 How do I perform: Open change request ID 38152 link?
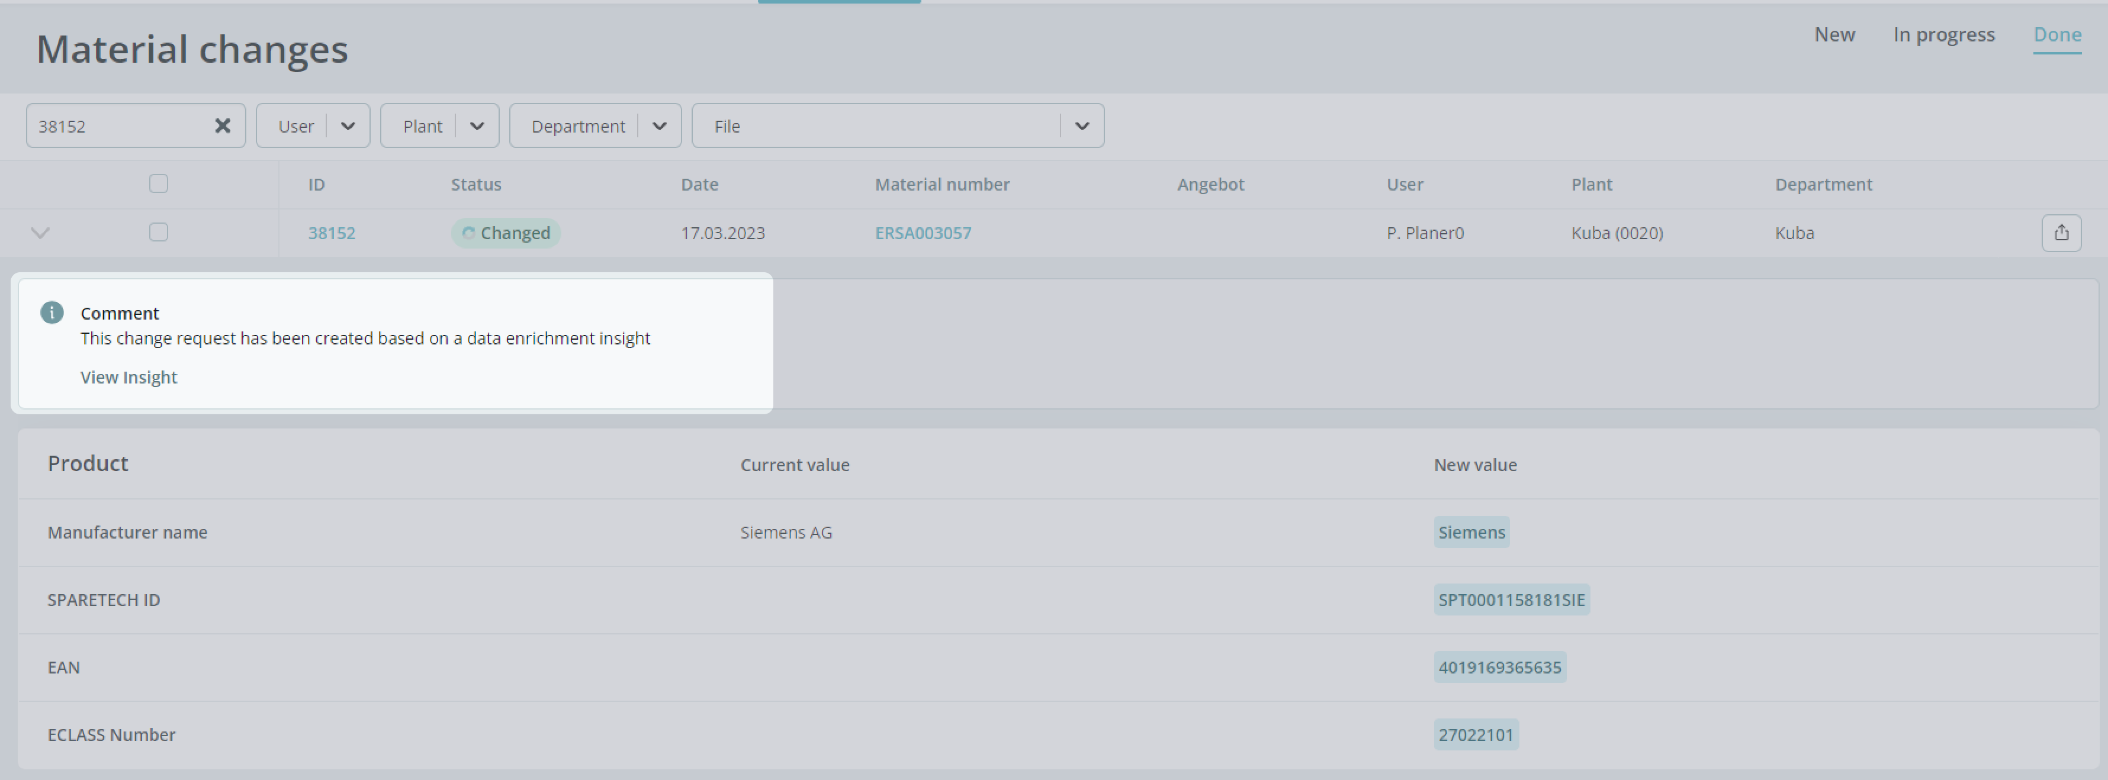click(x=332, y=233)
